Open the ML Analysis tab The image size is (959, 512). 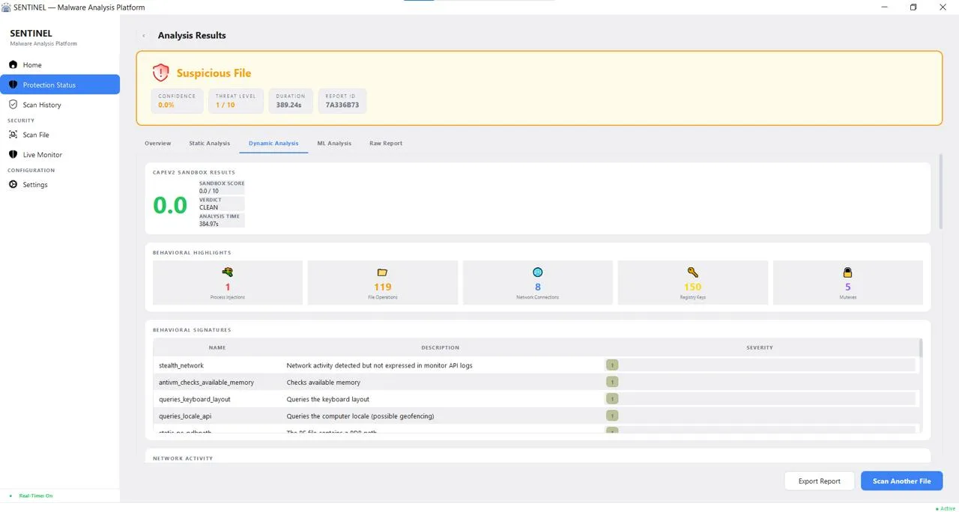(334, 143)
